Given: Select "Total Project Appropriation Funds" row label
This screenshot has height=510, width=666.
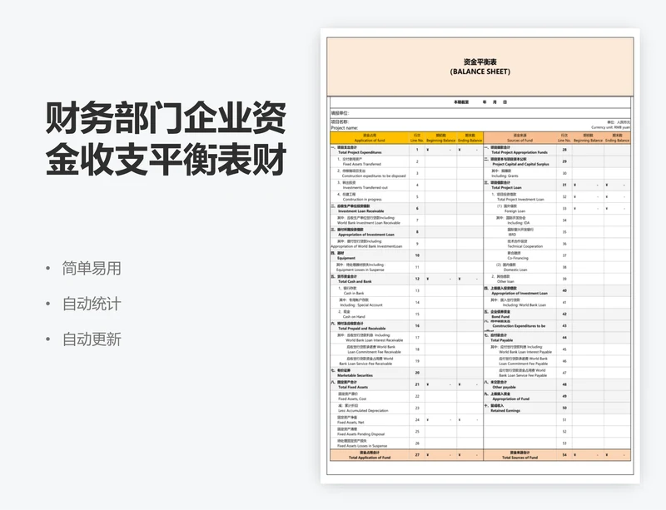Looking at the screenshot, I should pos(519,152).
